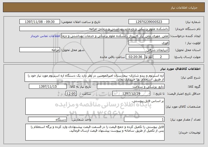Click the time field 12:00

tap(71, 94)
